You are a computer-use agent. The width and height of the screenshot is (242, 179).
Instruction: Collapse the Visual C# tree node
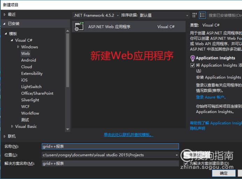12,40
